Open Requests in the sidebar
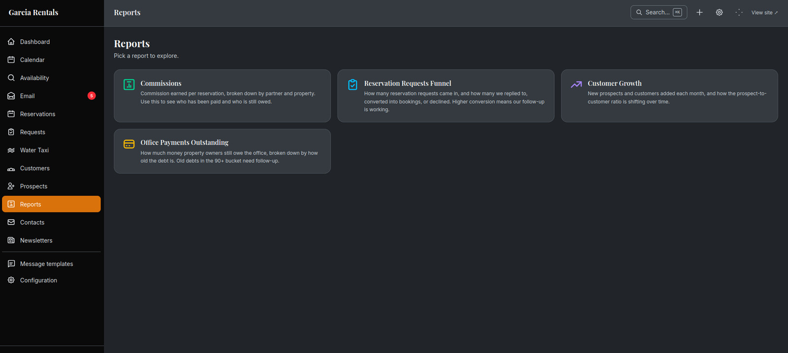Image resolution: width=788 pixels, height=353 pixels. coord(51,132)
